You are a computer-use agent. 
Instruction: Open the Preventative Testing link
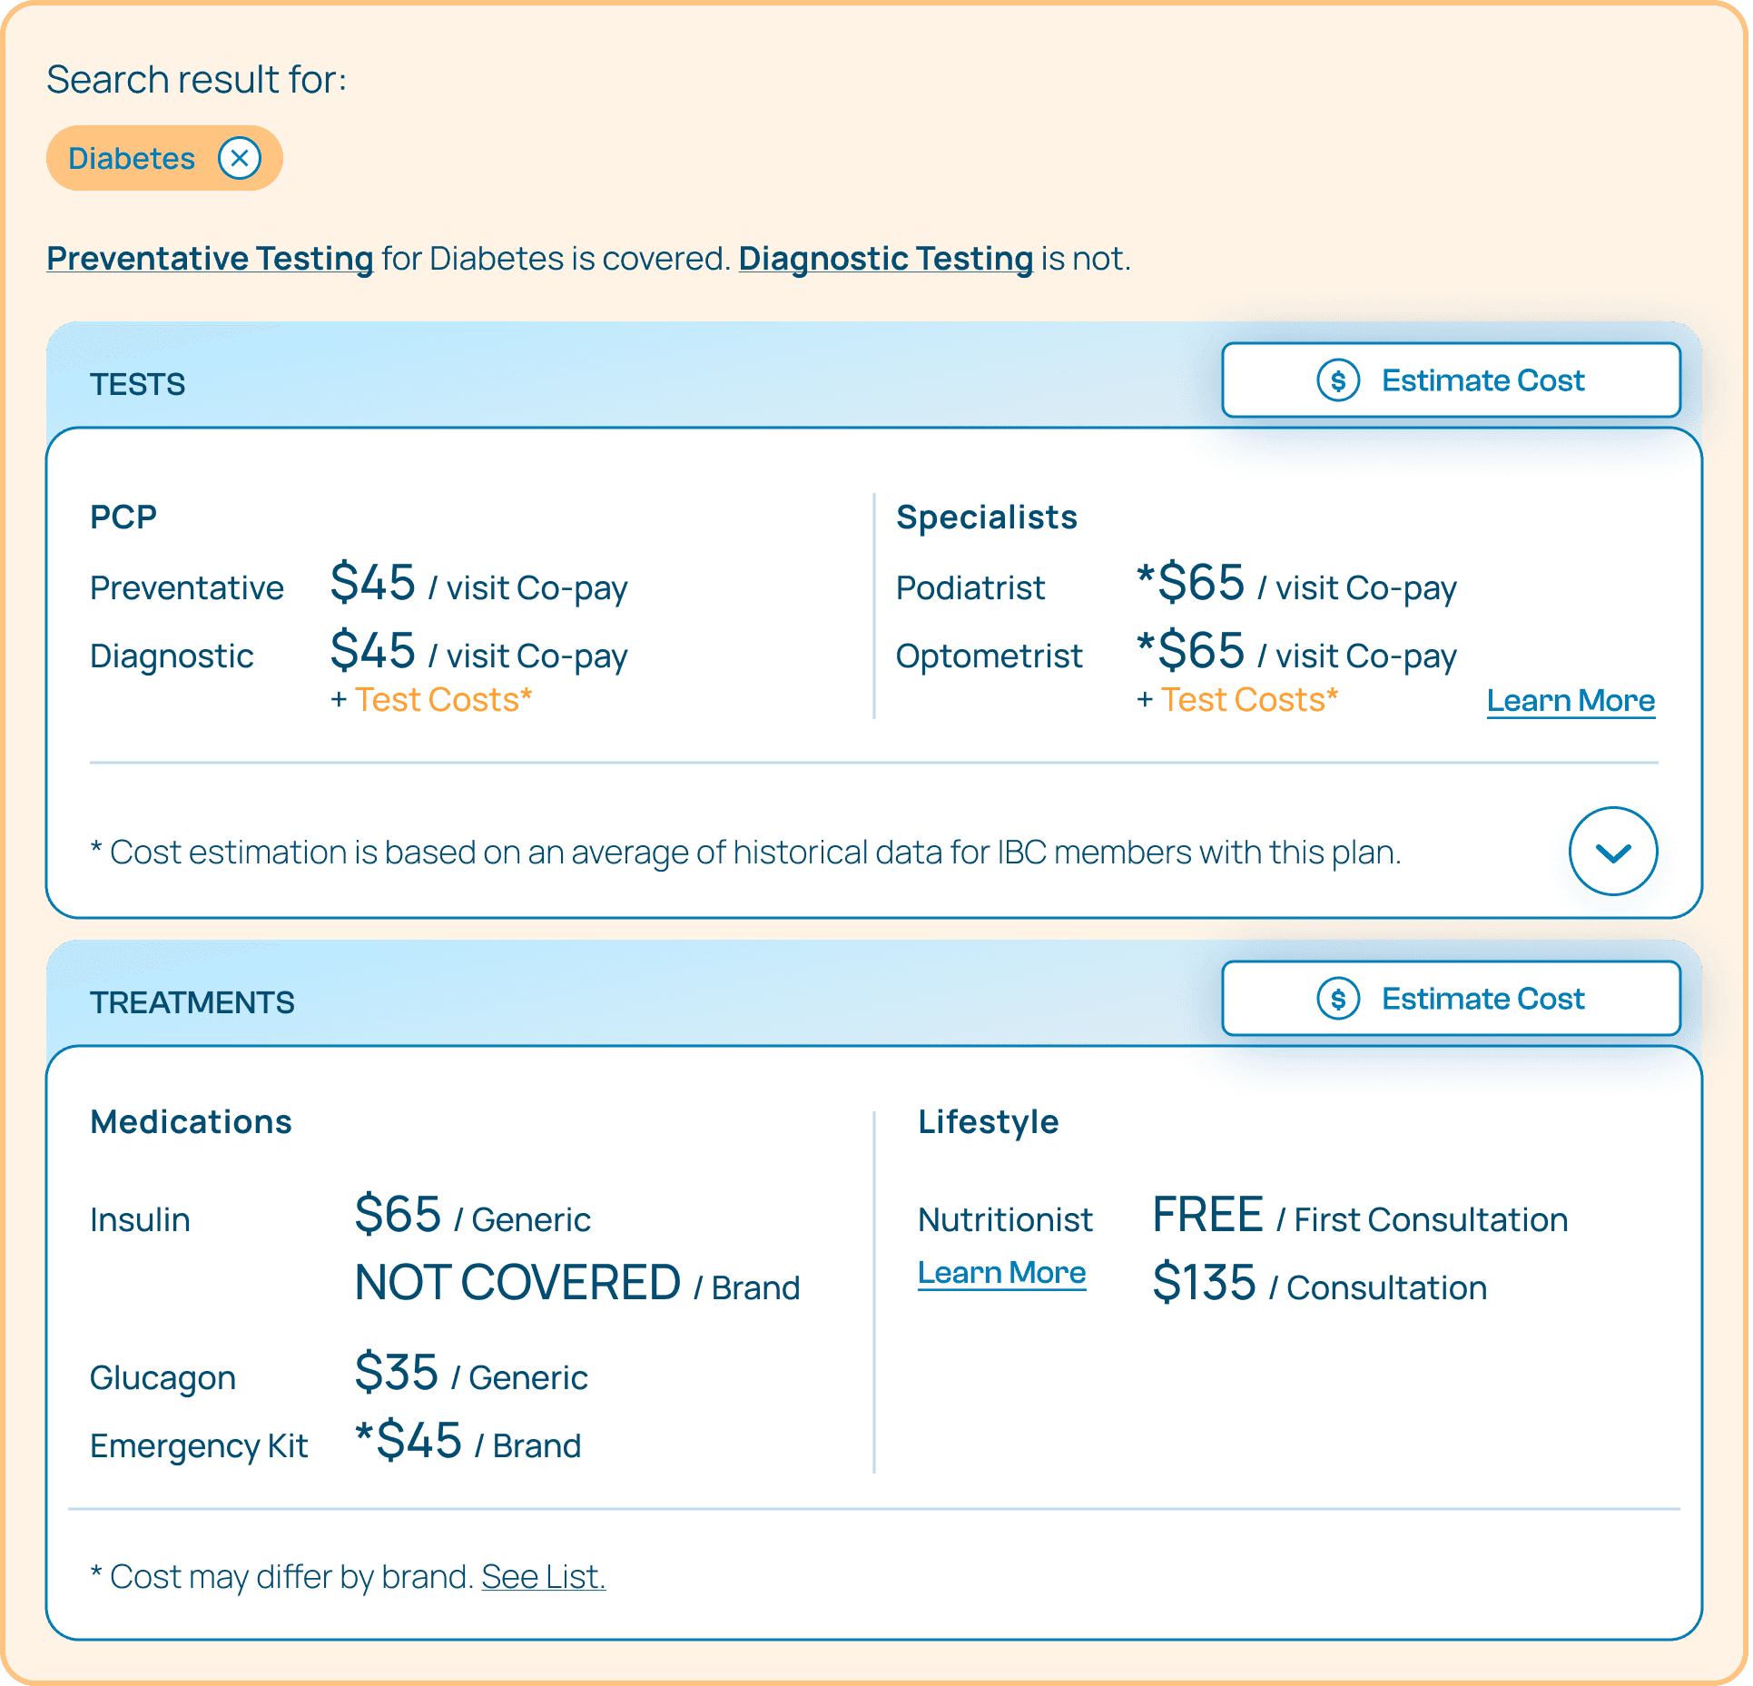pos(210,259)
